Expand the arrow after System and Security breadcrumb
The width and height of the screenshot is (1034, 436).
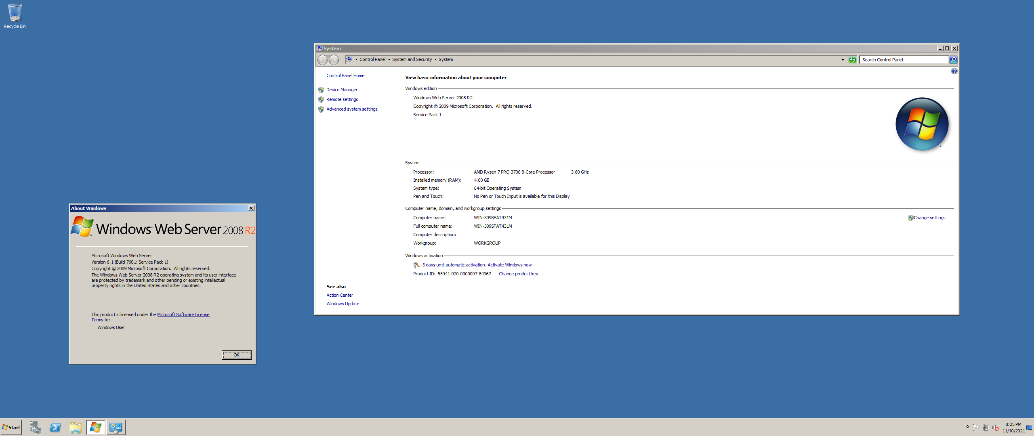435,60
